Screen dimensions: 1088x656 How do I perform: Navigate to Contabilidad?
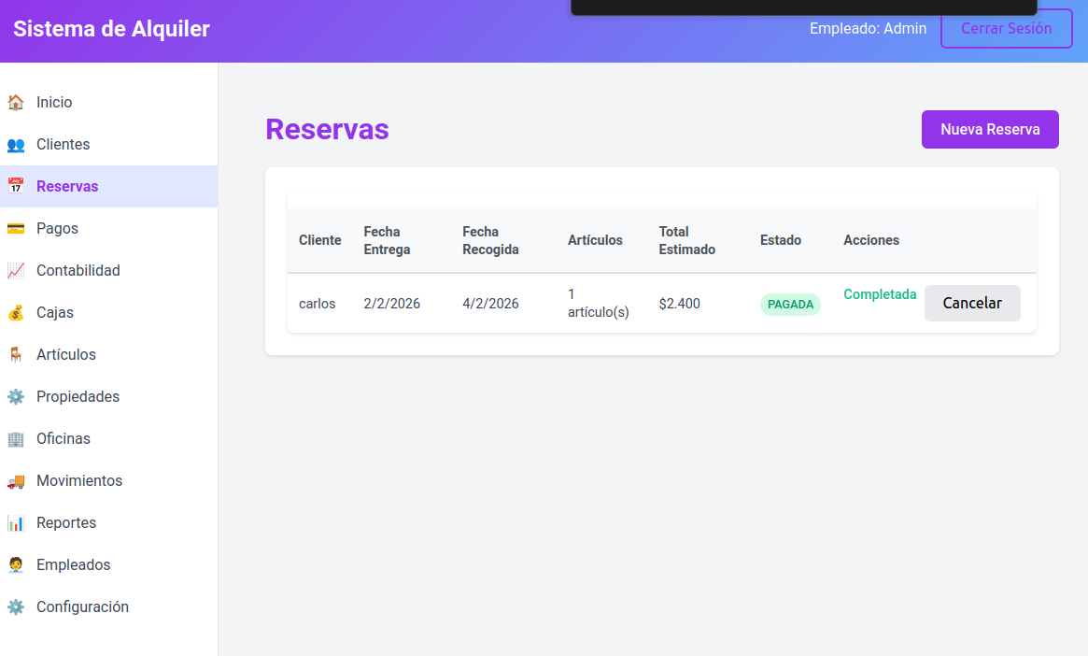[x=109, y=271]
